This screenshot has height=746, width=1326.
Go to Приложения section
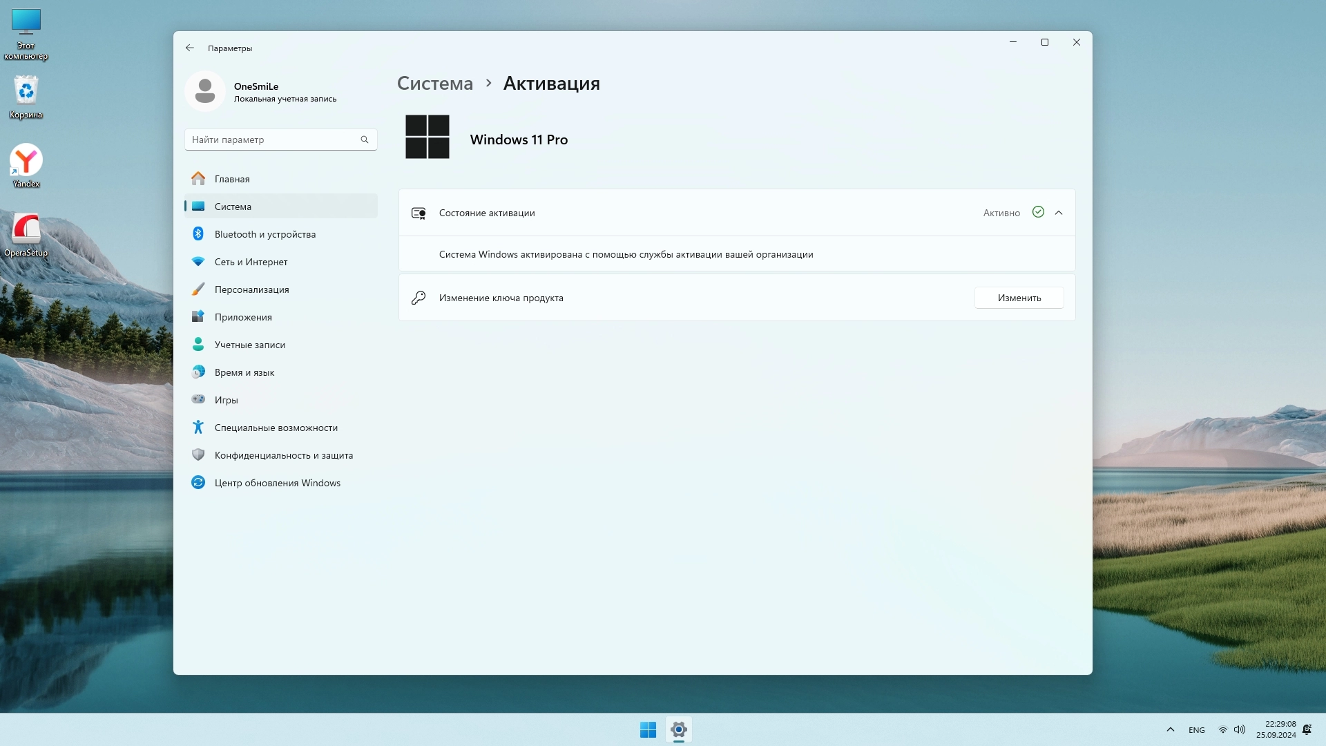[243, 317]
